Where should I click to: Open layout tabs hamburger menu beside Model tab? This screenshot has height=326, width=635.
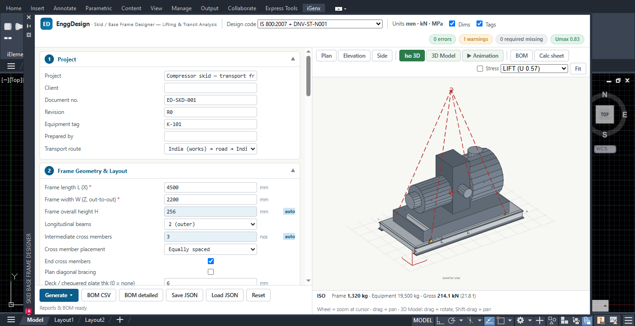(11, 320)
